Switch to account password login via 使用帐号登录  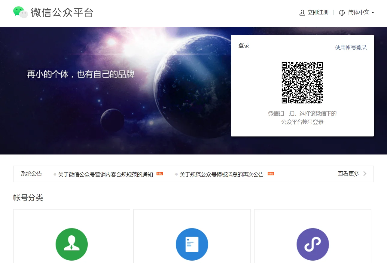(350, 47)
